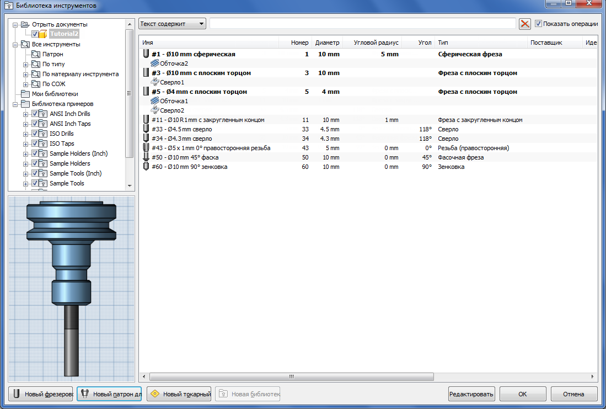Click the По типу search folder icon
Screen dimensions: 606x409
[36, 64]
